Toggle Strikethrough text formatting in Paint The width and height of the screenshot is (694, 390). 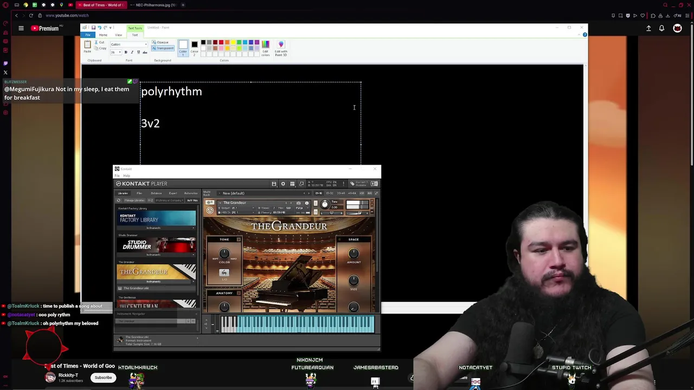pos(145,52)
